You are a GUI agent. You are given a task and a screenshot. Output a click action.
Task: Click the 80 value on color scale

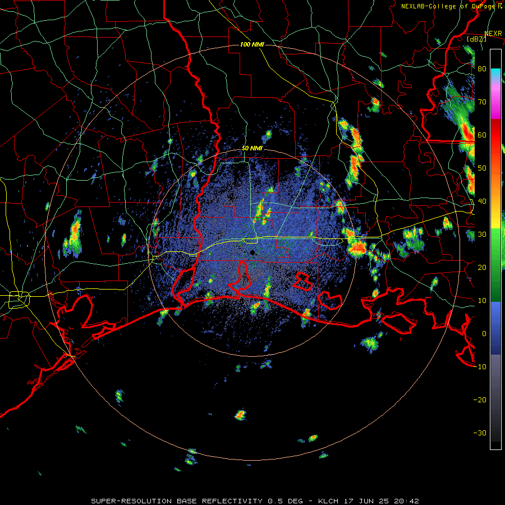point(482,68)
